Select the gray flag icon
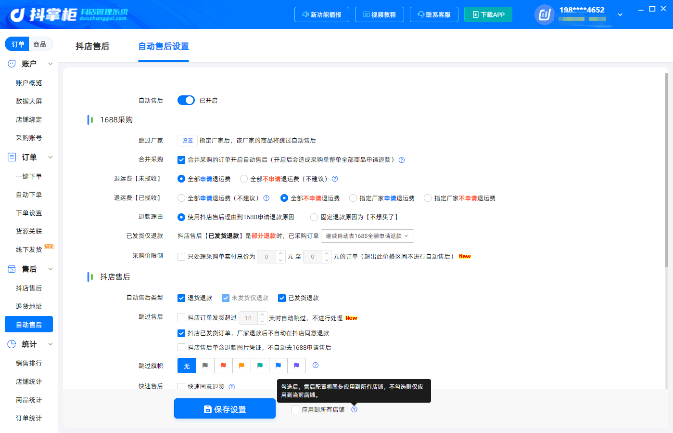 205,366
